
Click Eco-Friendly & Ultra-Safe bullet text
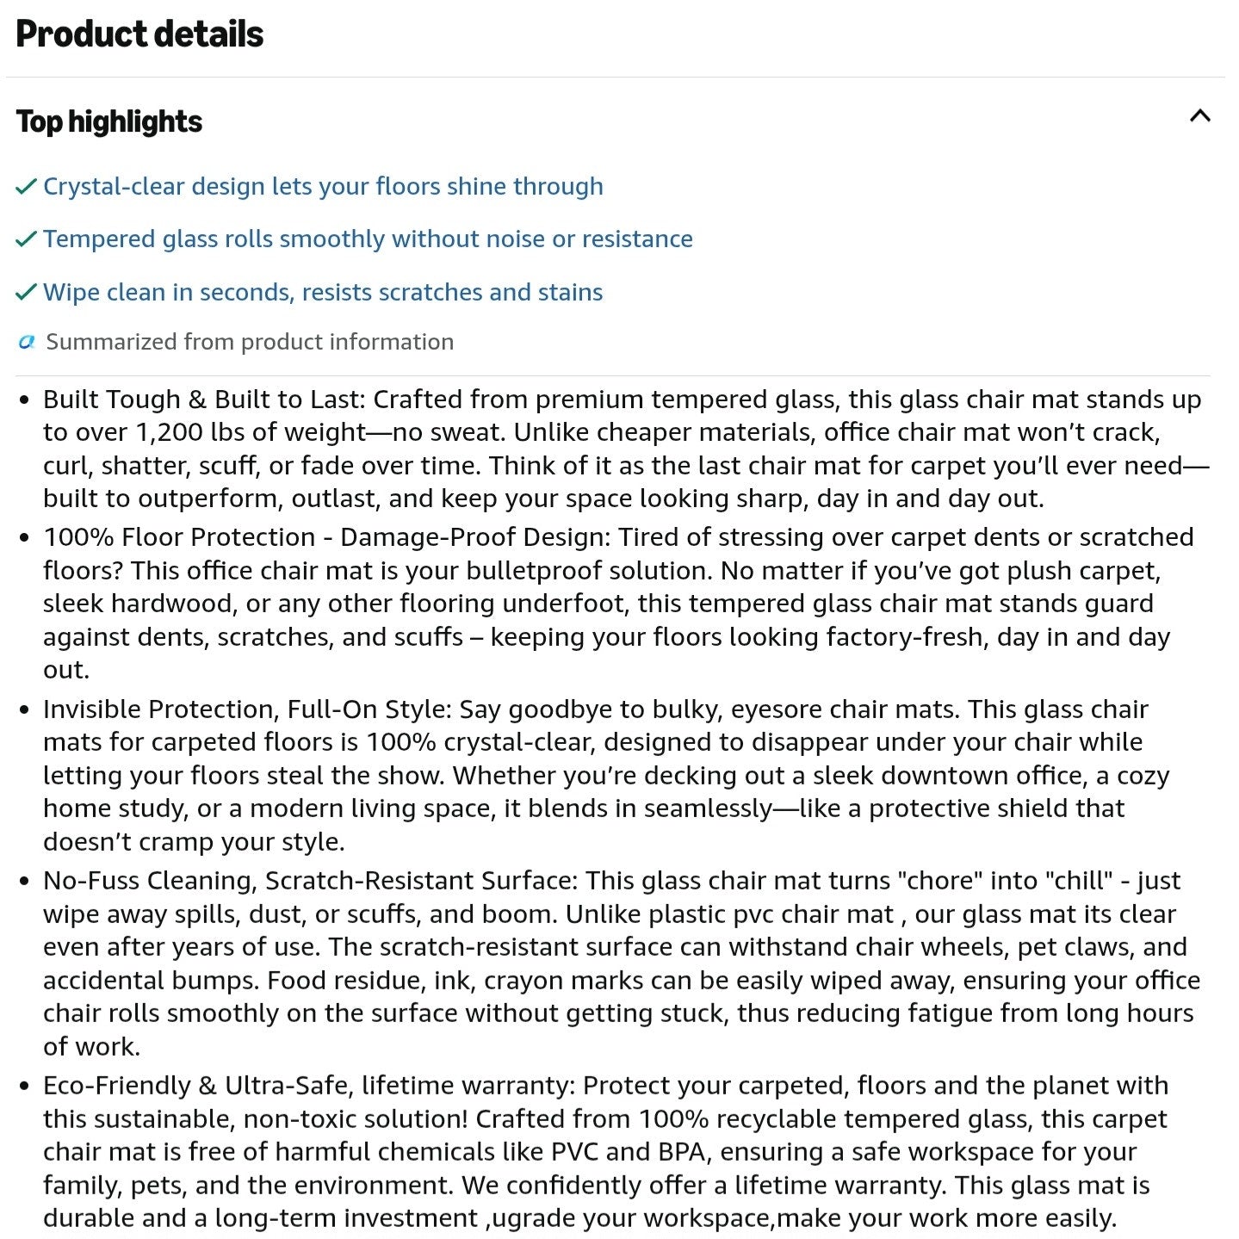click(606, 1152)
